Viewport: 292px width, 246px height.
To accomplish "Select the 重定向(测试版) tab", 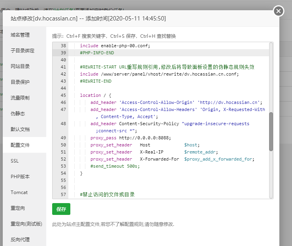I will click(26, 224).
